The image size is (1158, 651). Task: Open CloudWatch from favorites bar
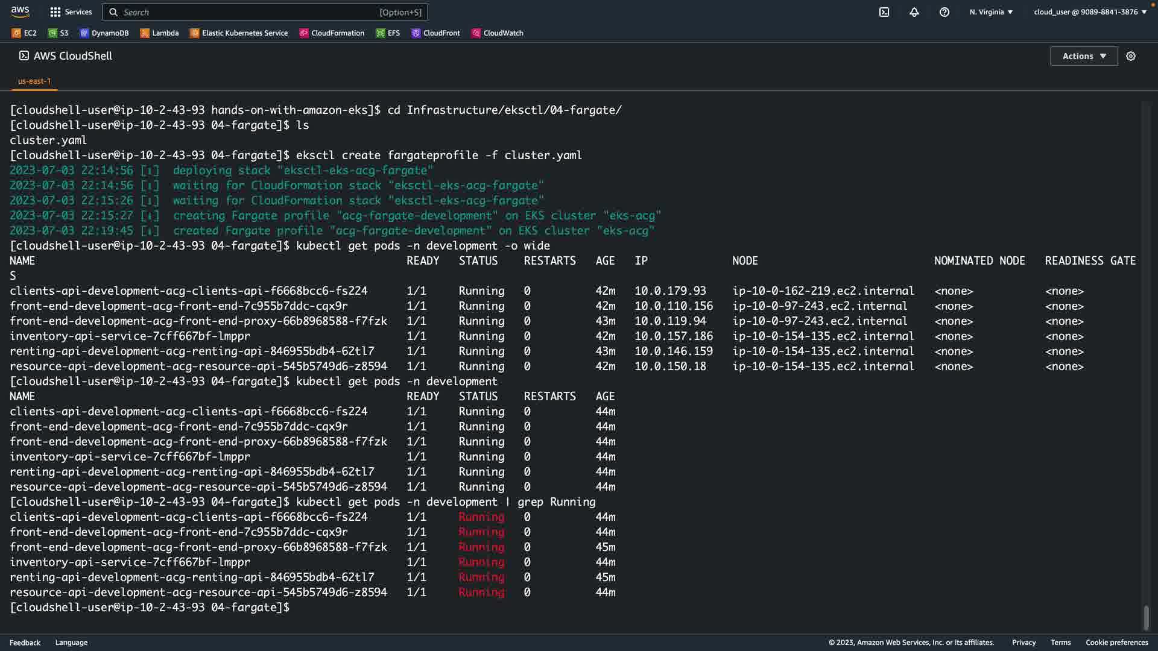497,33
